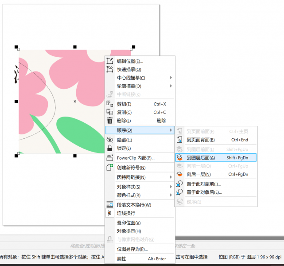Choose 快速描摹(Q) menu entry
This screenshot has width=284, height=266.
140,70
